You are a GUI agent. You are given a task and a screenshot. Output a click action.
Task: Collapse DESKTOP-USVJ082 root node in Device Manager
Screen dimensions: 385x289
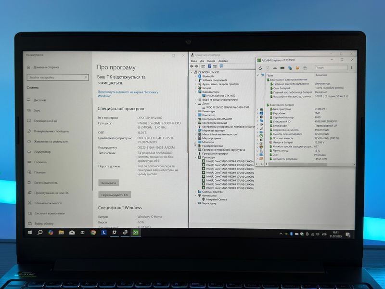click(192, 72)
